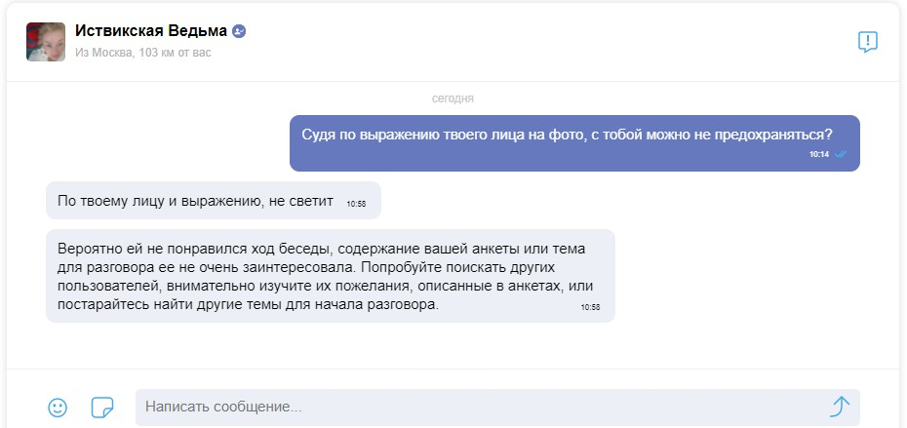Viewport: 907px width, 428px height.
Task: Click the empty chat area under the messages
Action: (453, 346)
